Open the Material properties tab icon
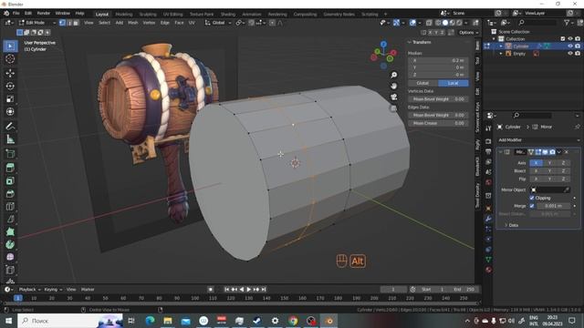The width and height of the screenshot is (584, 328). click(x=488, y=270)
